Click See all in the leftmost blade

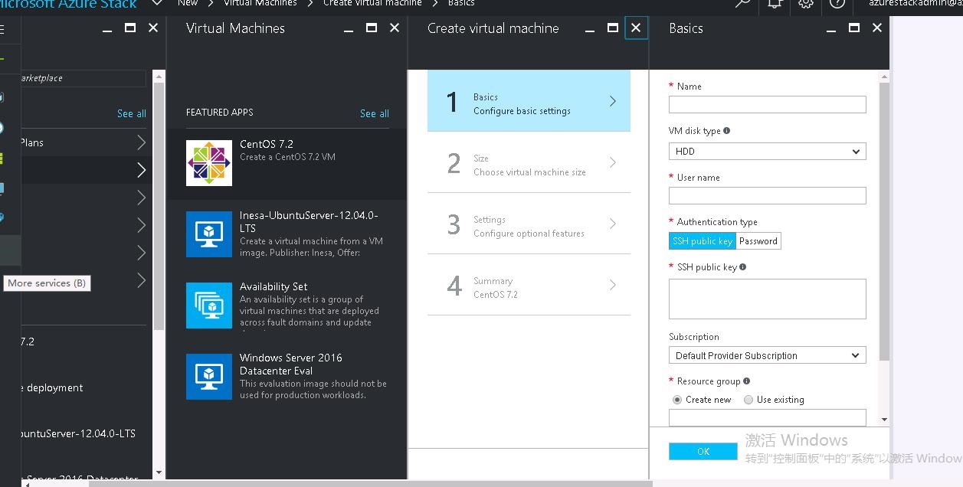point(132,113)
